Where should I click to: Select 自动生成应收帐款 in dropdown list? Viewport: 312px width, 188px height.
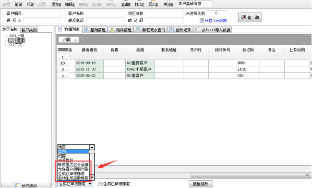click(x=73, y=178)
